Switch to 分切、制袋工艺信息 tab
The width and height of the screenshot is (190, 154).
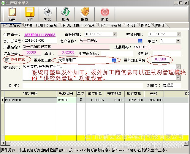coord(78,26)
